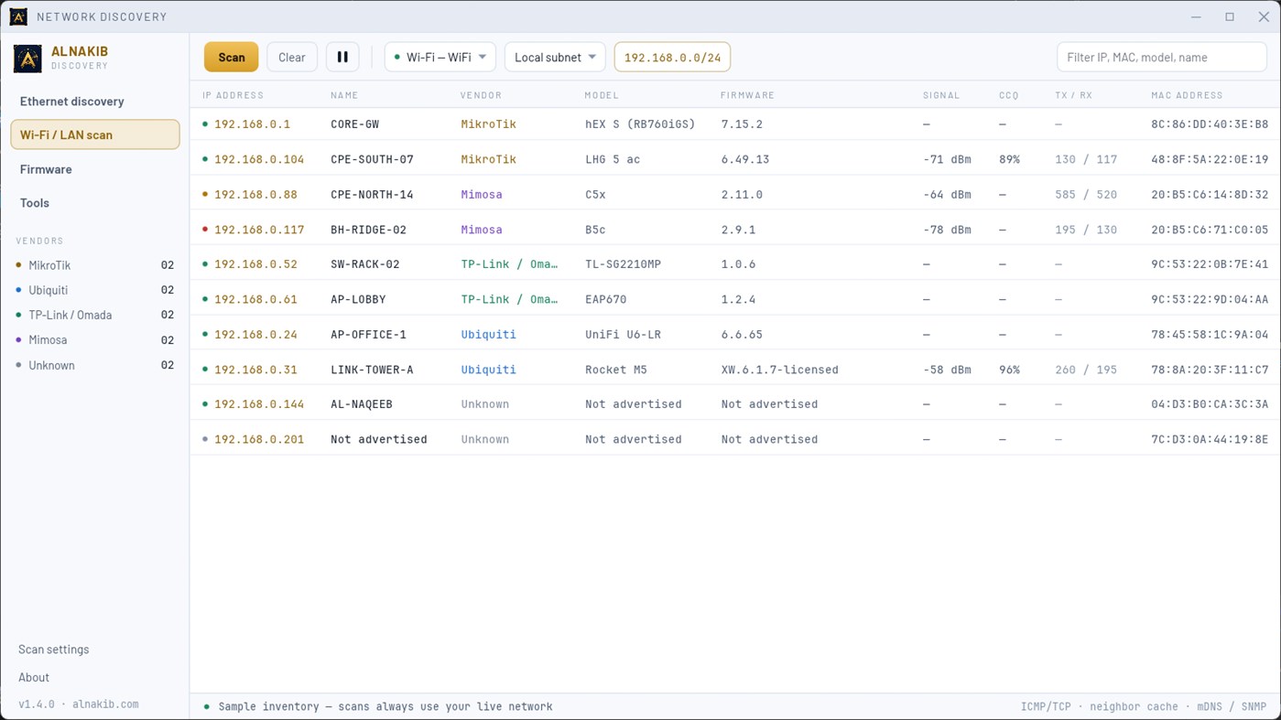Click the alnakib.com version footer

click(x=79, y=704)
